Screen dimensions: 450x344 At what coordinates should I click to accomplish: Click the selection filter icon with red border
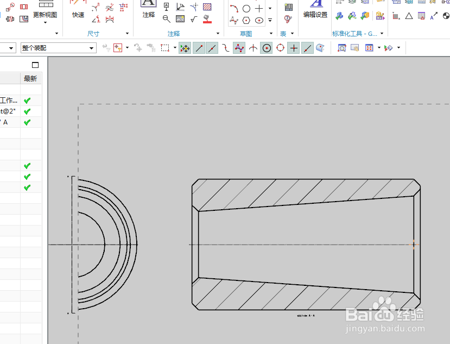(x=118, y=48)
